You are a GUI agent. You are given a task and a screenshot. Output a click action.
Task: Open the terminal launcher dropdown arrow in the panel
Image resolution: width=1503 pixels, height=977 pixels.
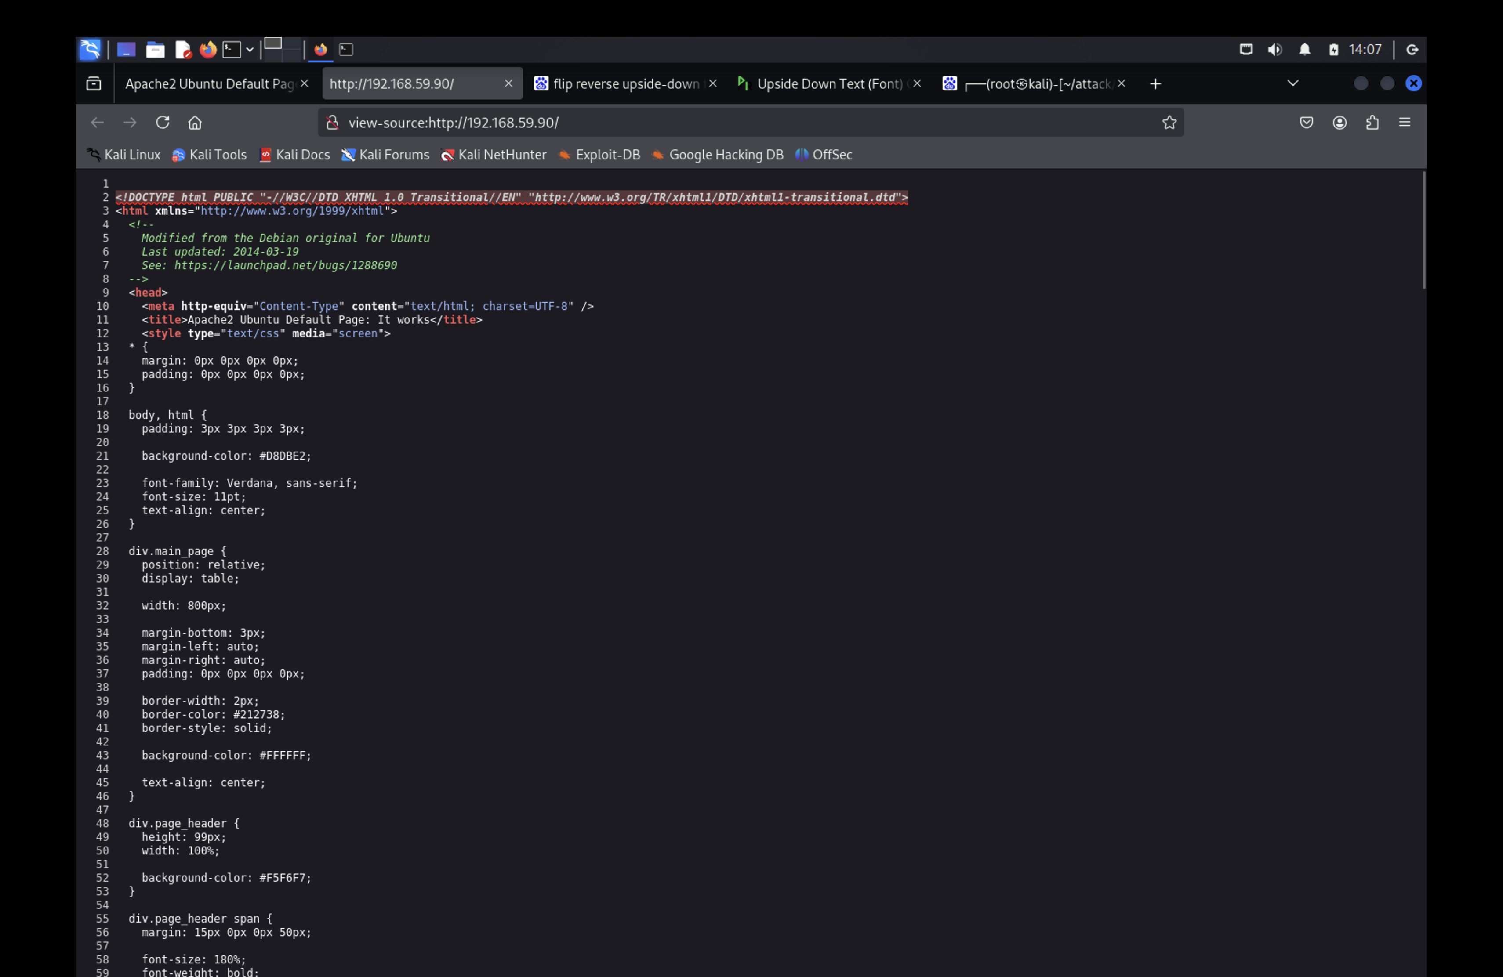pyautogui.click(x=250, y=49)
